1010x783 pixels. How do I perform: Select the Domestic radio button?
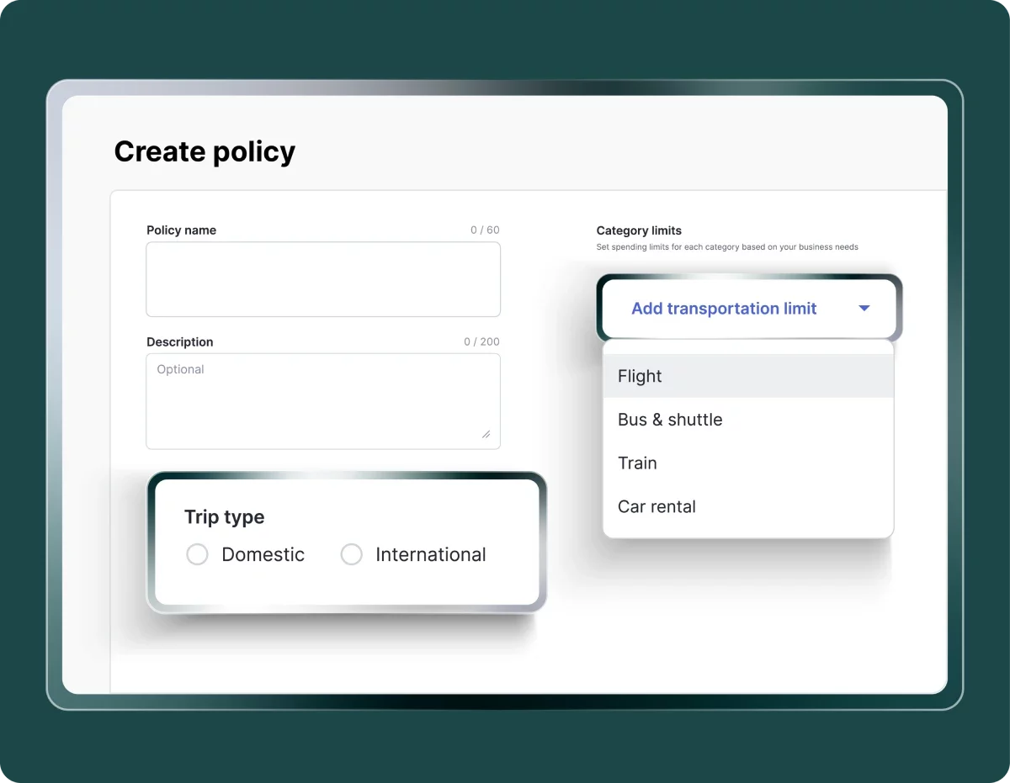[x=197, y=555]
